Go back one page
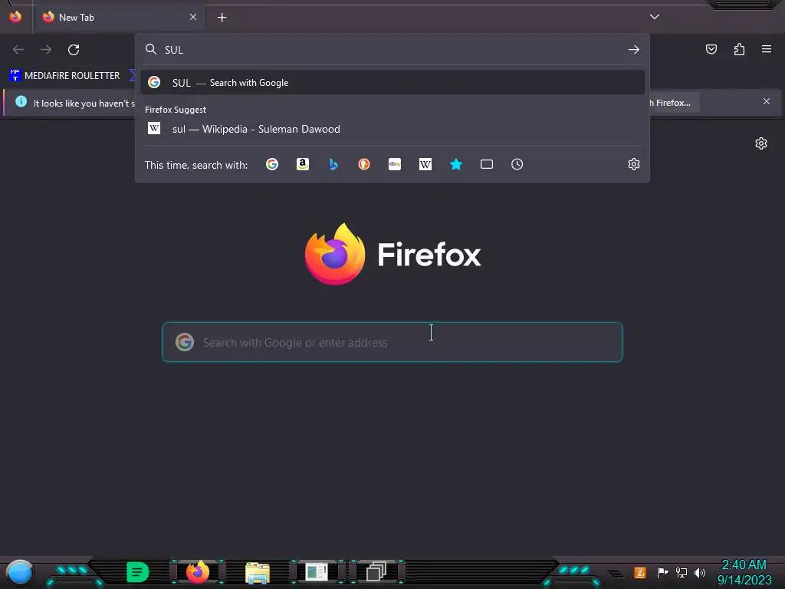 18,50
